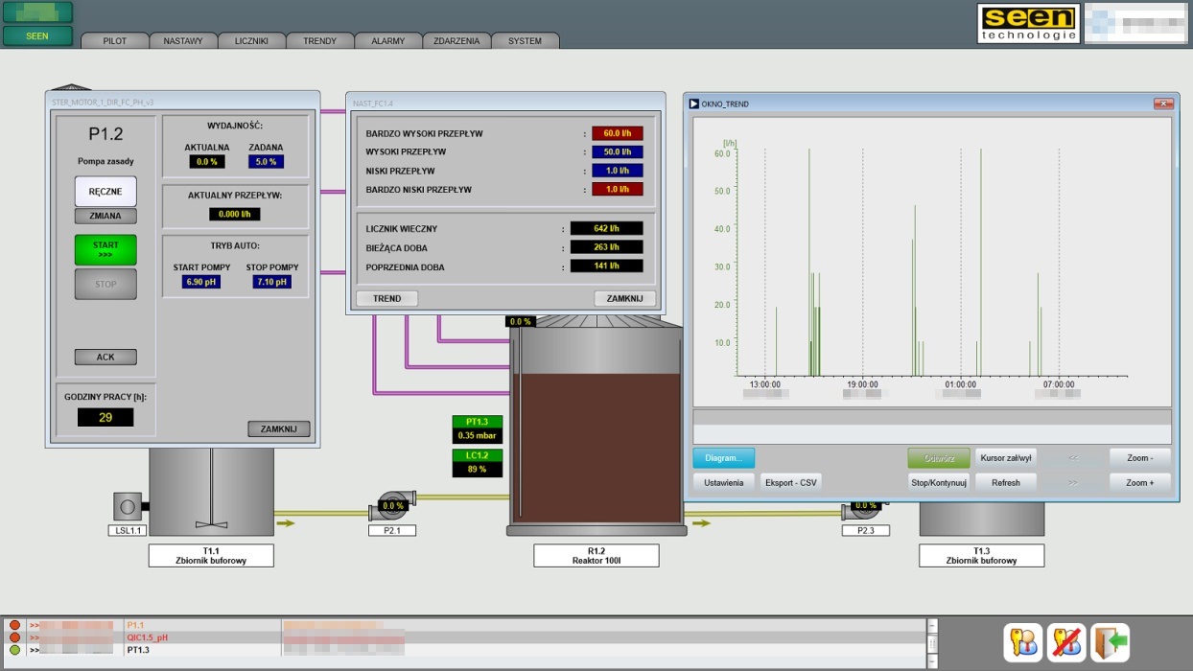The height and width of the screenshot is (671, 1193).
Task: Click Eksport - CSV button
Action: click(791, 482)
